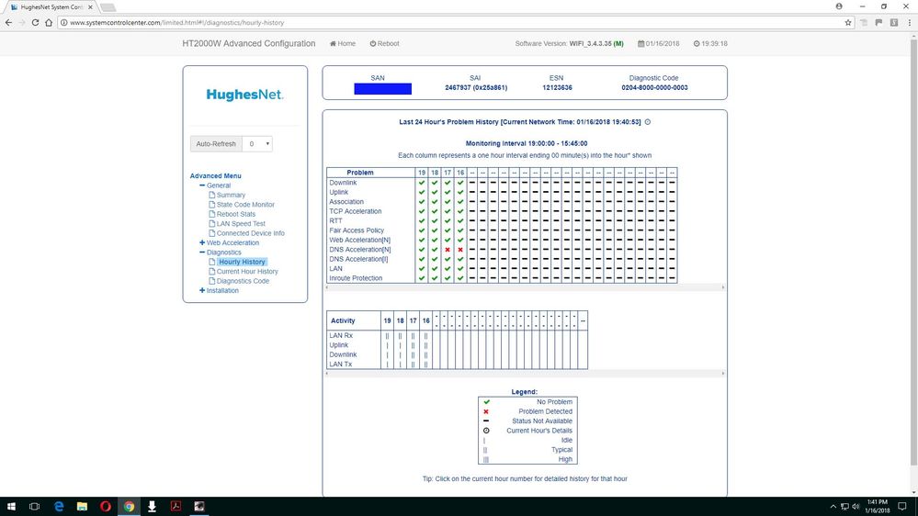This screenshot has width=918, height=516.
Task: Expand the Installation menu section
Action: (202, 290)
